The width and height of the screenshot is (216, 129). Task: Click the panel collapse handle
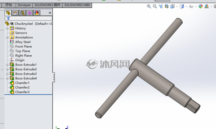(53, 77)
